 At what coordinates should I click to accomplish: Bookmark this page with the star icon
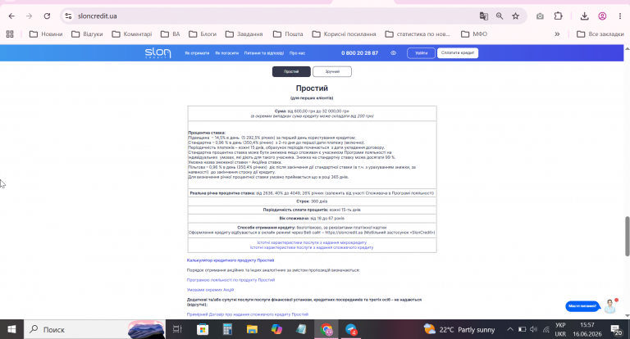(515, 16)
